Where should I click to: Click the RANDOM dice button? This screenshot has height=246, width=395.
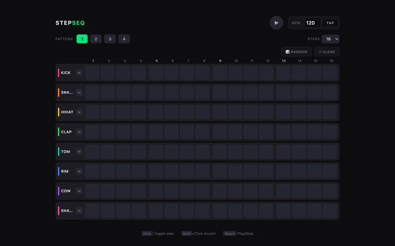(296, 52)
